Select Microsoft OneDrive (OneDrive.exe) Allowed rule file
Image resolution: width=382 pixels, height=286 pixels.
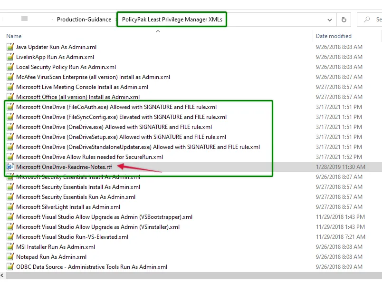(x=114, y=127)
